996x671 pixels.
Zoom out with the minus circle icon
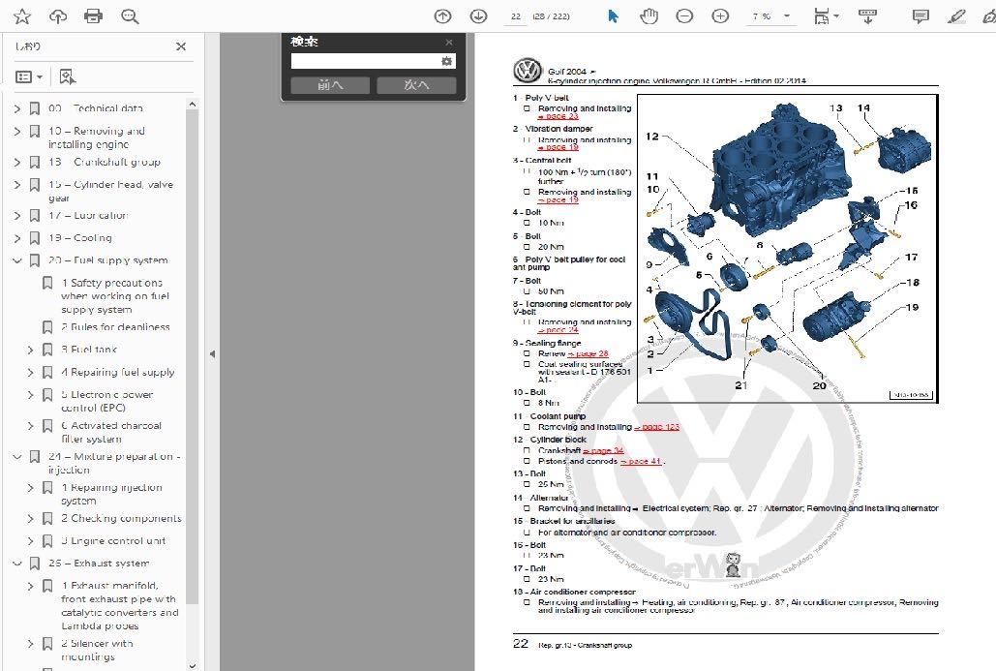coord(684,15)
